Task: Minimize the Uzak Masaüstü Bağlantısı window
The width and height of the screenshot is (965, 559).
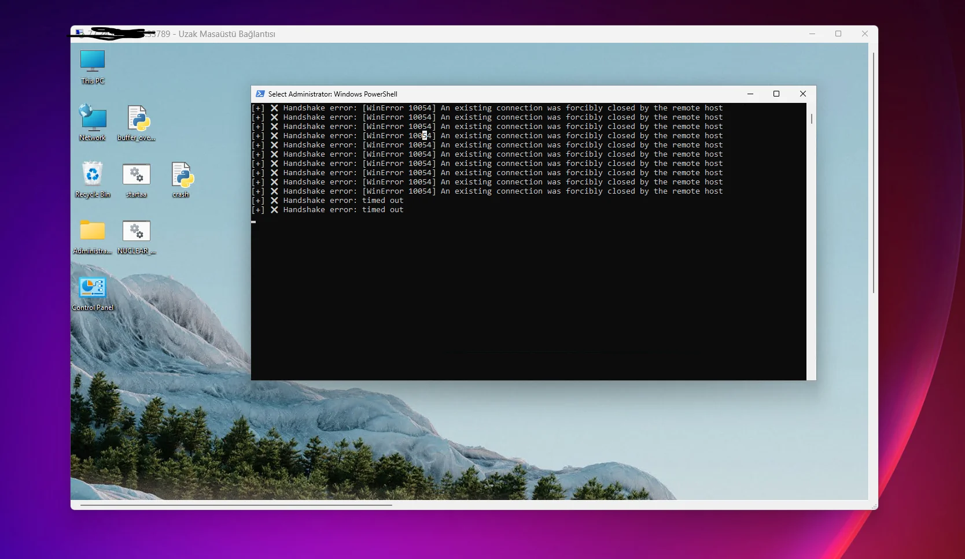Action: (812, 34)
